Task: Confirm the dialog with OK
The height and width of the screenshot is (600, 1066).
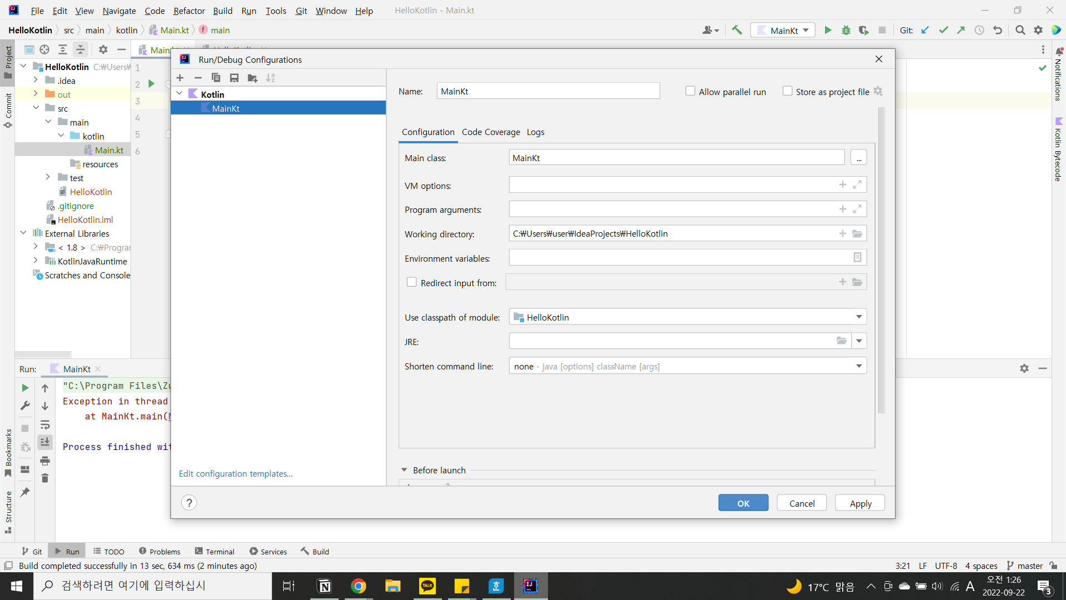Action: [x=743, y=503]
